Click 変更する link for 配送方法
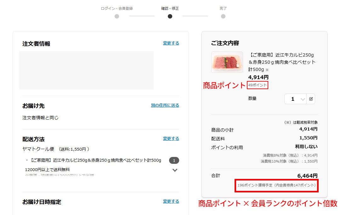The width and height of the screenshot is (341, 215). tap(171, 138)
